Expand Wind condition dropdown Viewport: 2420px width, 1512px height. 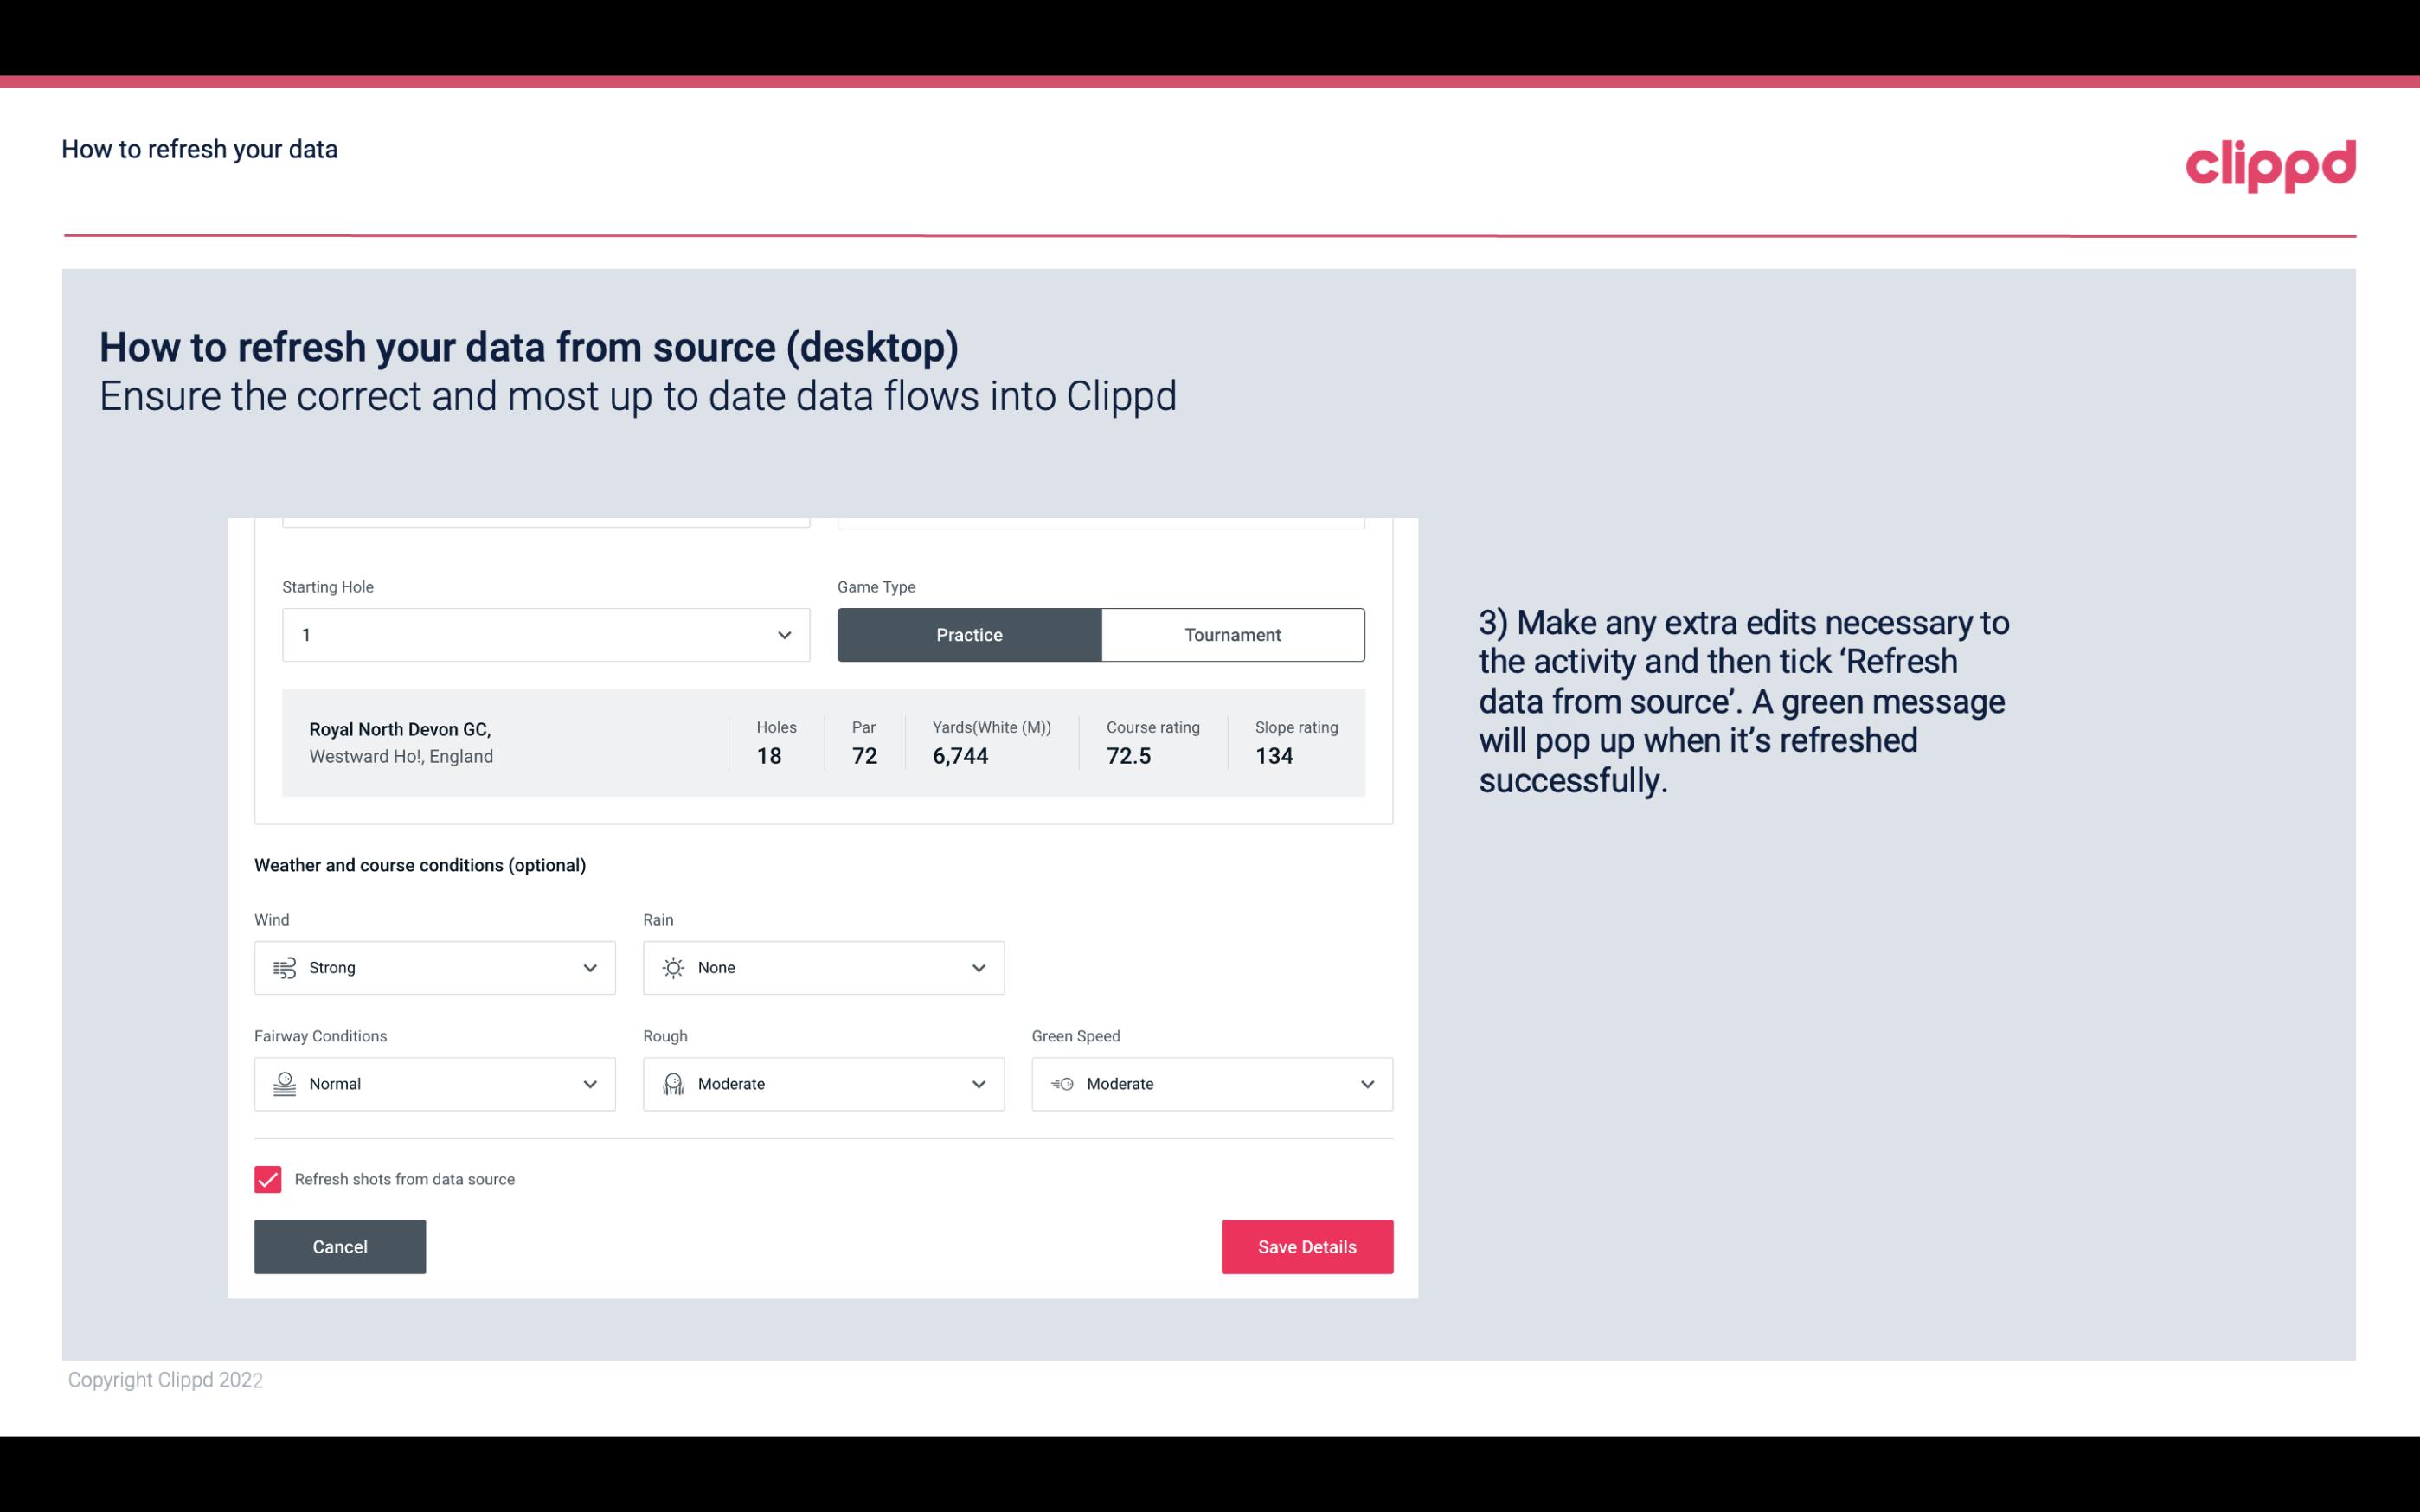(x=589, y=967)
